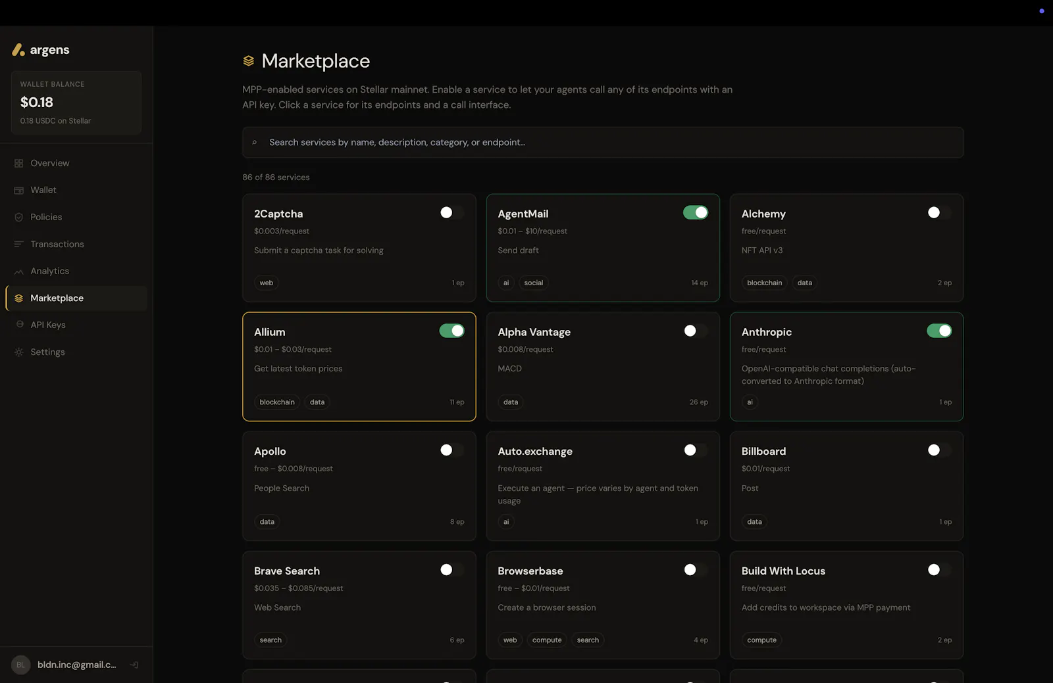The image size is (1053, 683).
Task: Click the search services input field
Action: tap(603, 142)
